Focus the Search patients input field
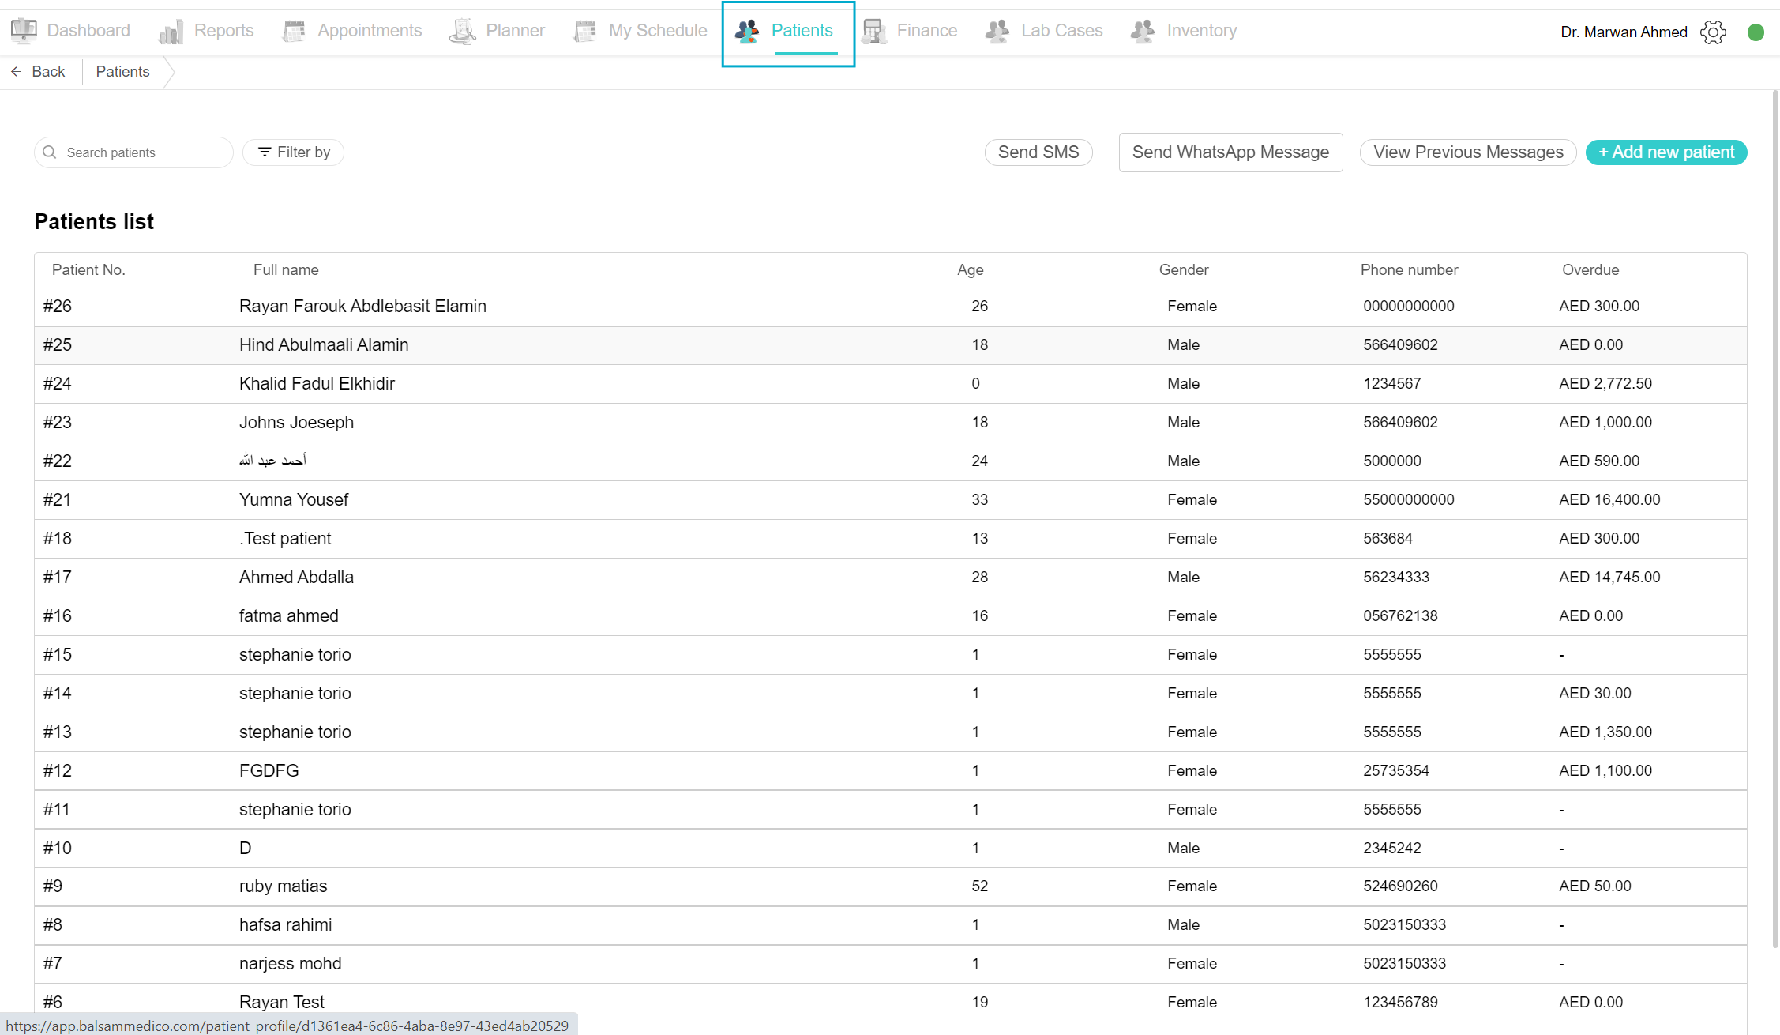 134,152
